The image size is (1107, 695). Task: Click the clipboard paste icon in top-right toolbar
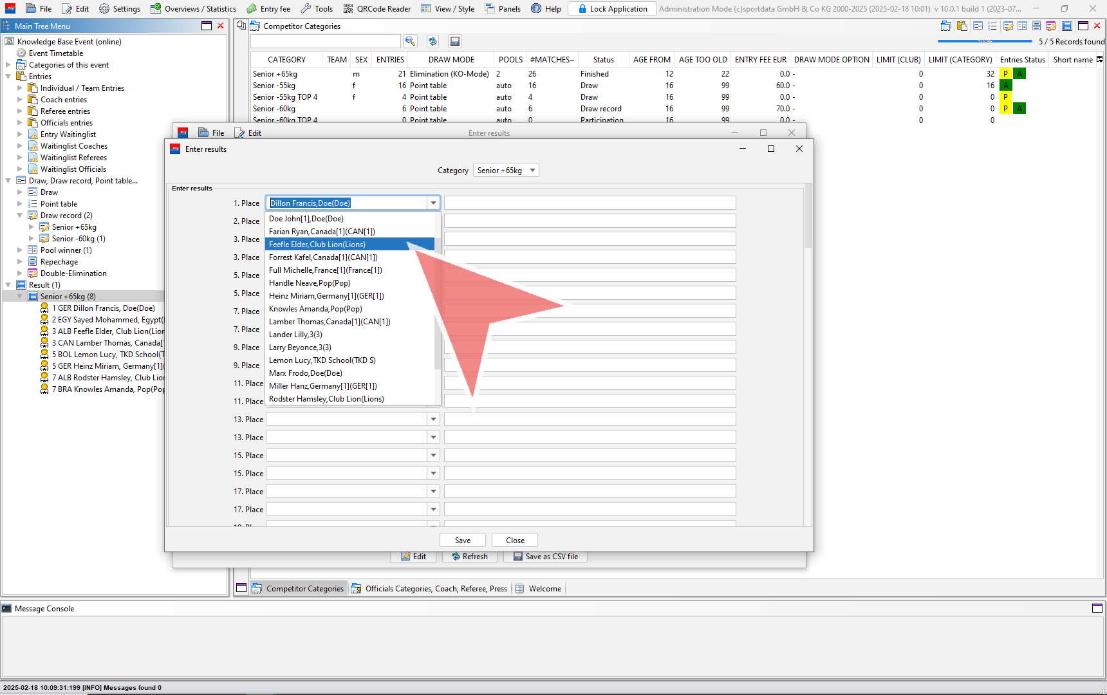click(962, 26)
